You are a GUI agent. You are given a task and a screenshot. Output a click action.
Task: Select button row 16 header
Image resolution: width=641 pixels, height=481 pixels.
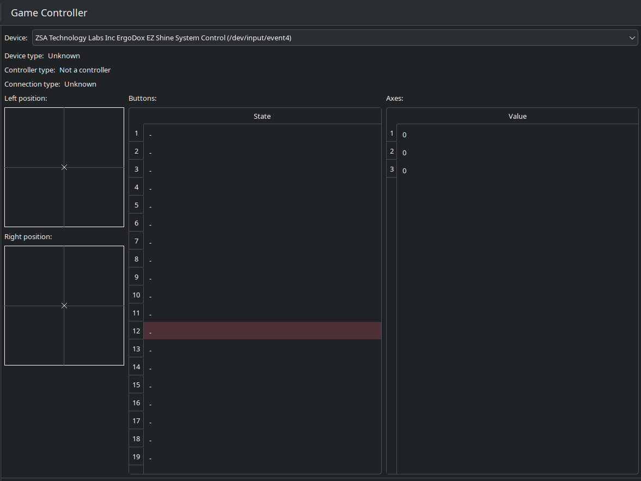[136, 403]
